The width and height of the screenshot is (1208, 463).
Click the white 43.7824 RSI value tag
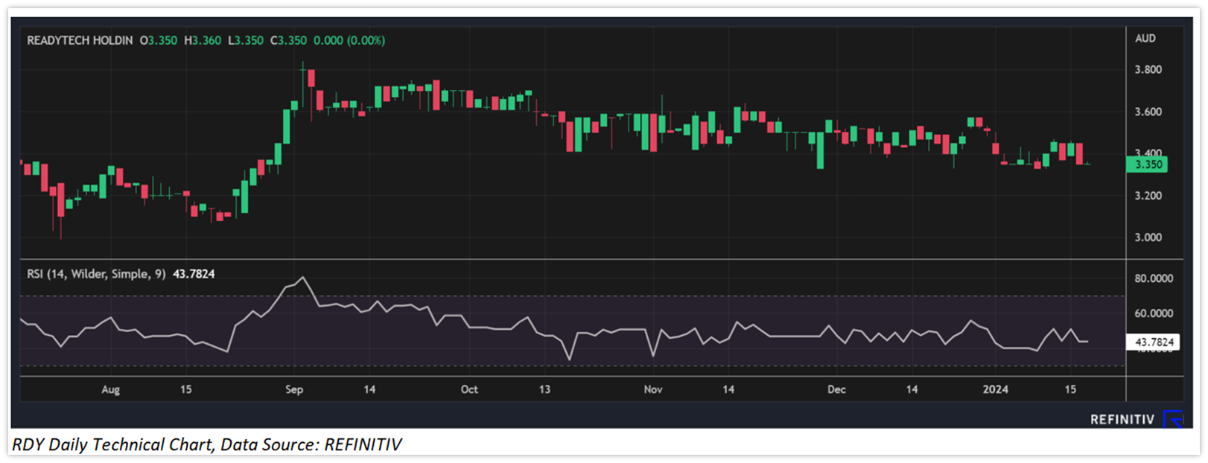(1153, 342)
